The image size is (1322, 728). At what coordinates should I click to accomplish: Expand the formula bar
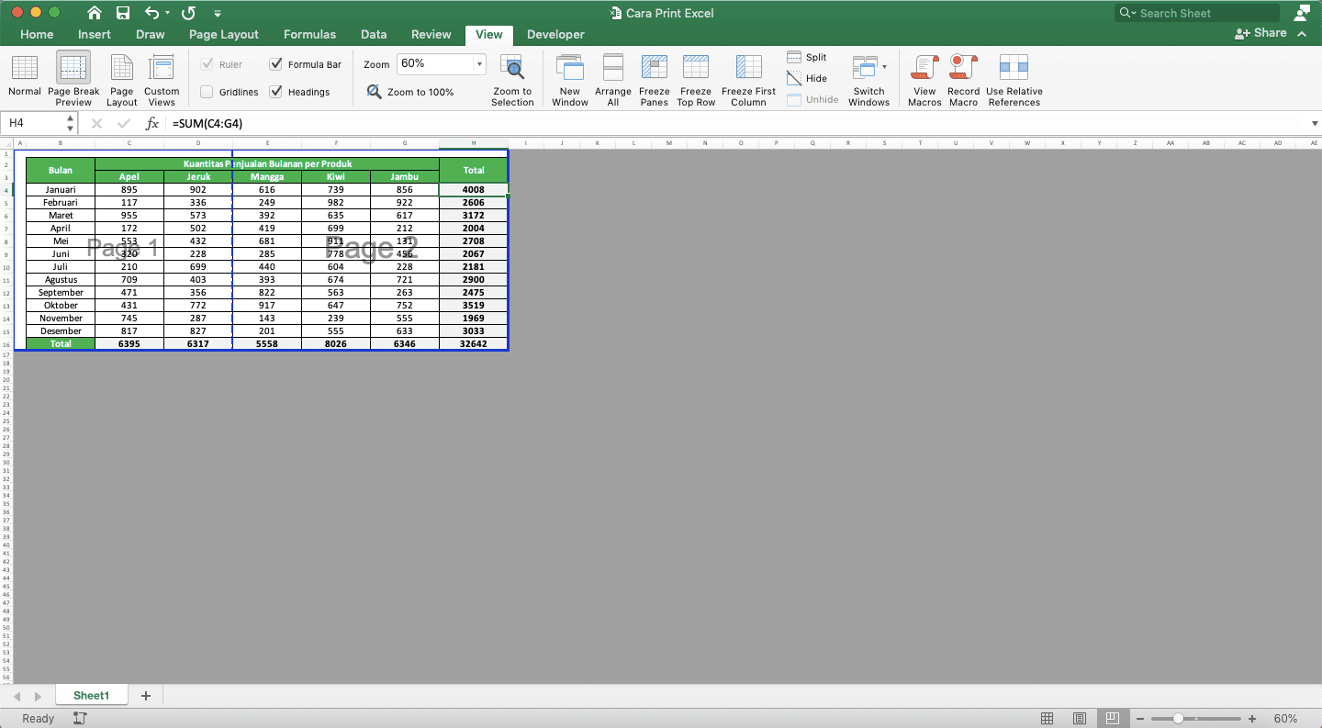tap(1315, 123)
